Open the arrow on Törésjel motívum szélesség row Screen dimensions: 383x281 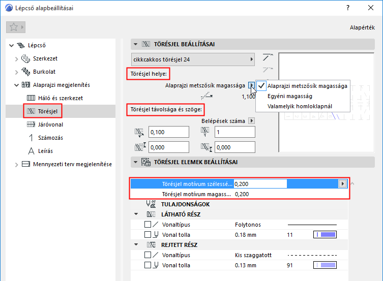coord(342,183)
